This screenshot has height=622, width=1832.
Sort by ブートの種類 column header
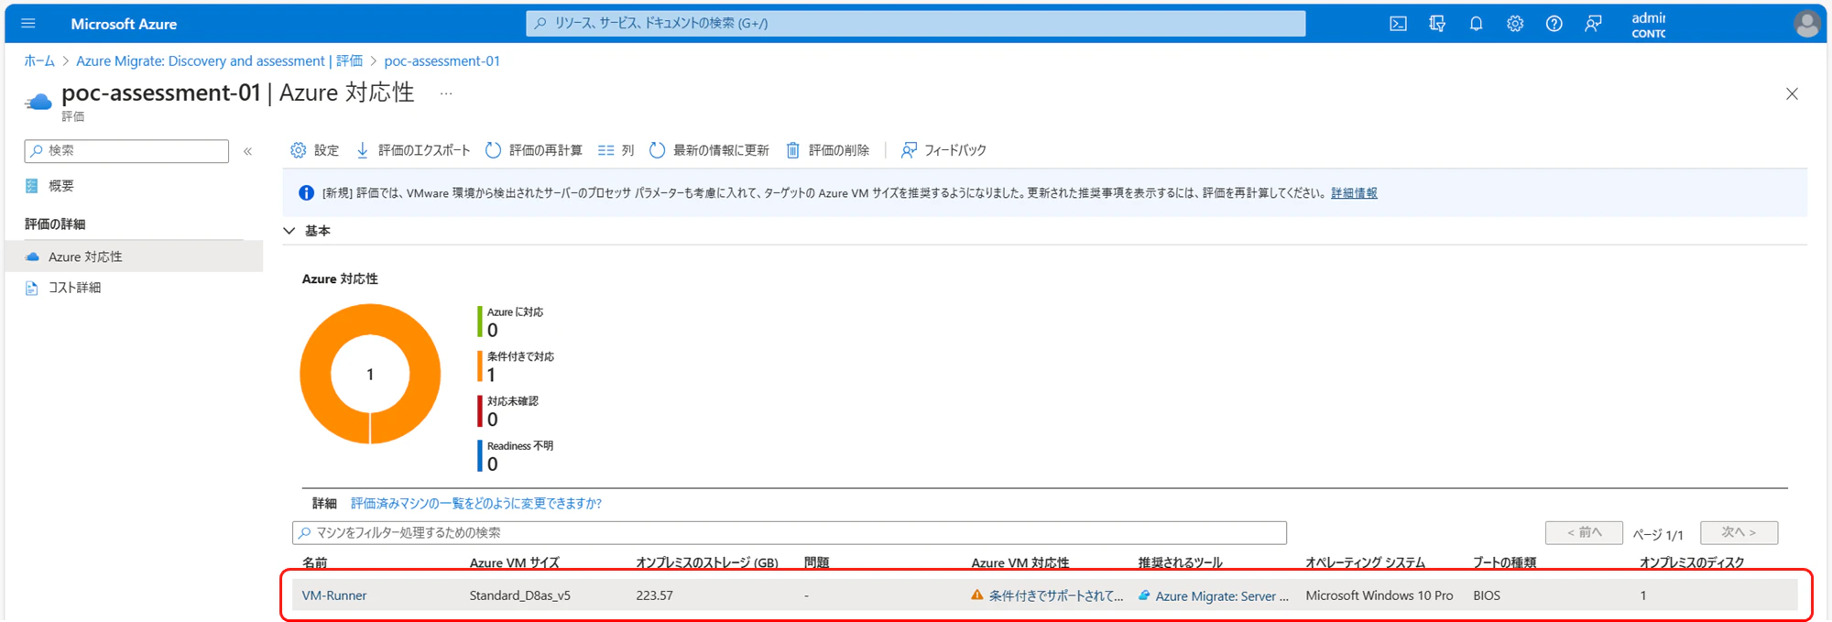(1504, 562)
